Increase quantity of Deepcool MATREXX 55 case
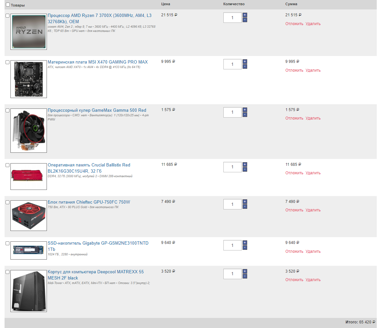Image resolution: width=381 pixels, height=328 pixels. 245,271
